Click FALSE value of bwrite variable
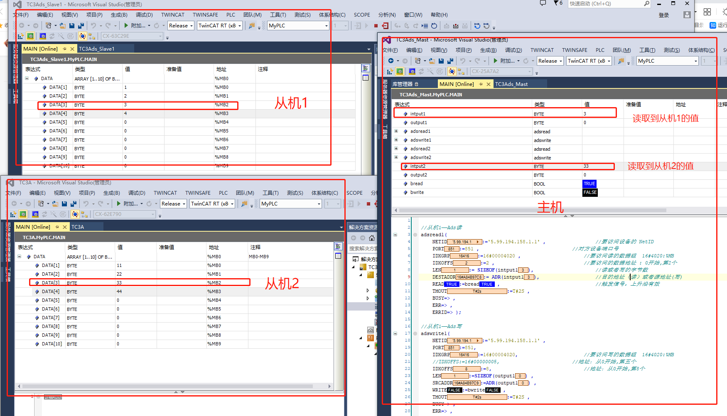Screen dimensions: 727x416 pyautogui.click(x=590, y=192)
